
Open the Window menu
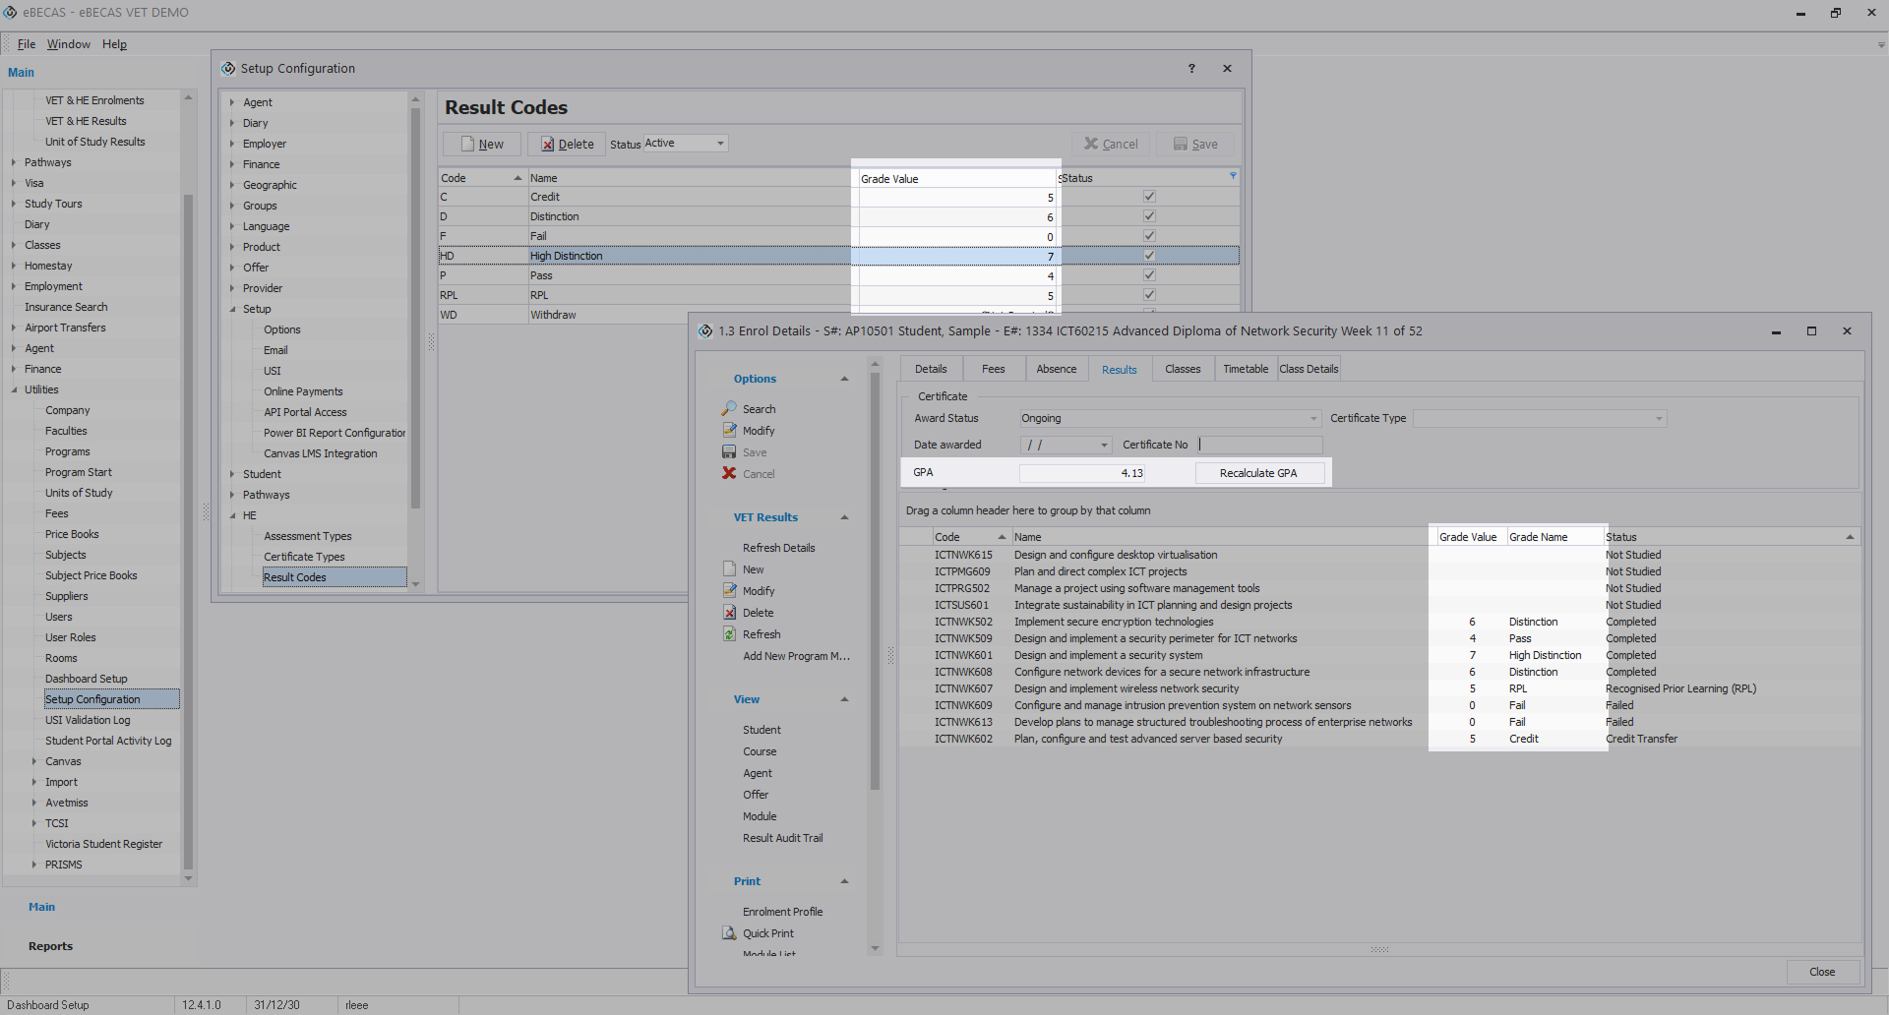(x=68, y=44)
